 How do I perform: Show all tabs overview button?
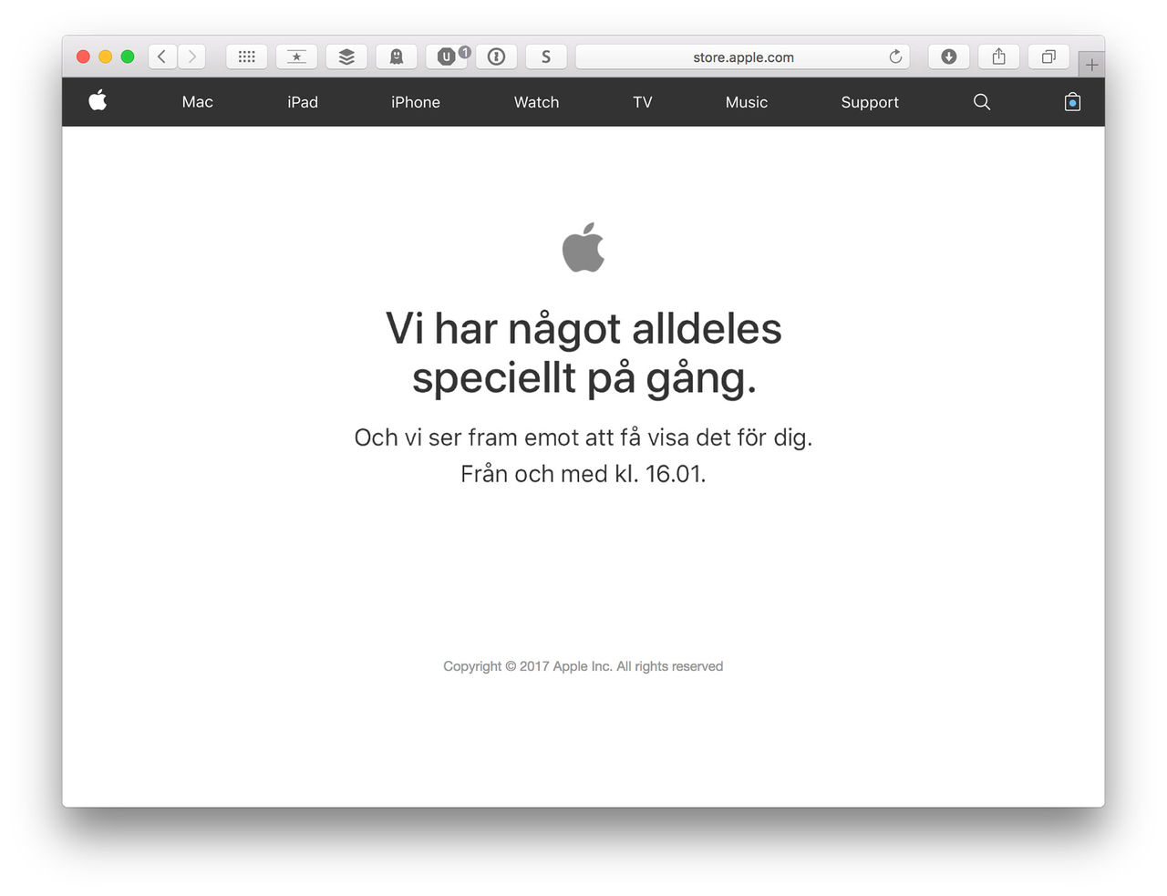click(1048, 57)
